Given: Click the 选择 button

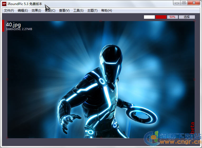Looking at the screenshot, I should pos(187,17).
